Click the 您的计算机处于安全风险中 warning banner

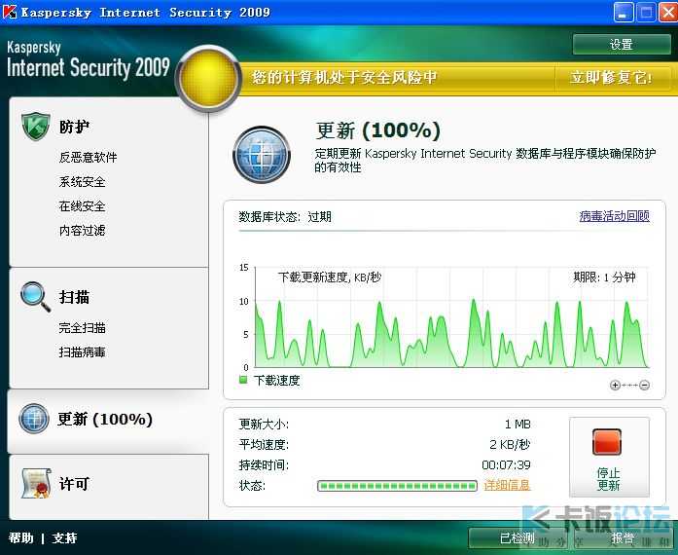(x=343, y=78)
